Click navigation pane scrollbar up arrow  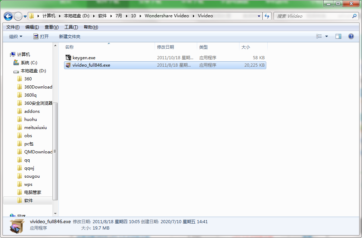click(x=55, y=45)
